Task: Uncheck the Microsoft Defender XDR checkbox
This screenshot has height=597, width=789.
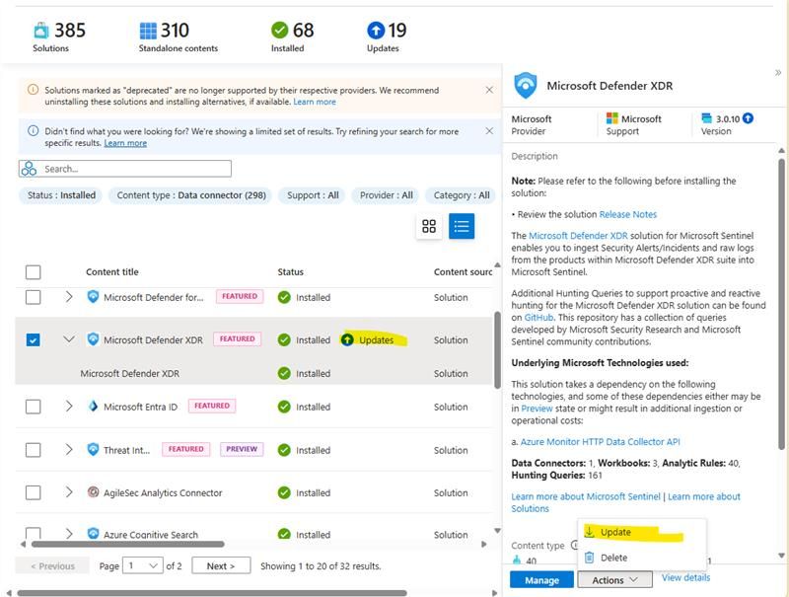Action: pyautogui.click(x=34, y=339)
